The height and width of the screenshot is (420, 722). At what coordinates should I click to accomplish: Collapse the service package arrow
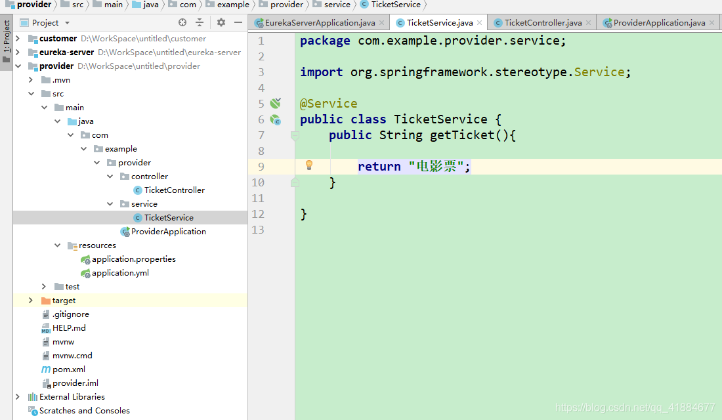[x=110, y=204]
